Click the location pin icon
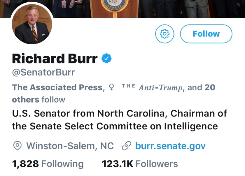 (x=18, y=146)
